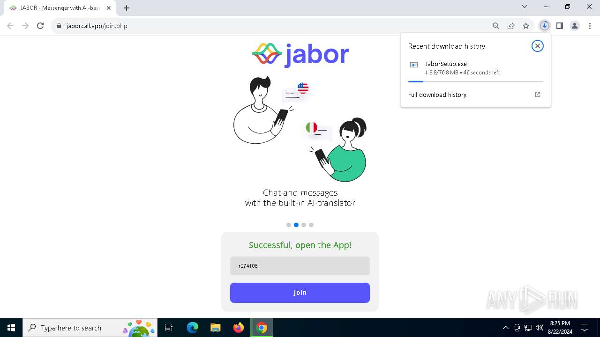Close the download history popup

(x=538, y=46)
